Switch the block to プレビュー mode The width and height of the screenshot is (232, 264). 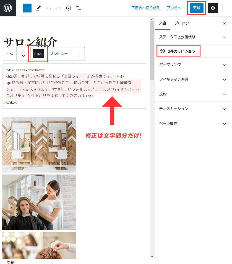tap(59, 54)
